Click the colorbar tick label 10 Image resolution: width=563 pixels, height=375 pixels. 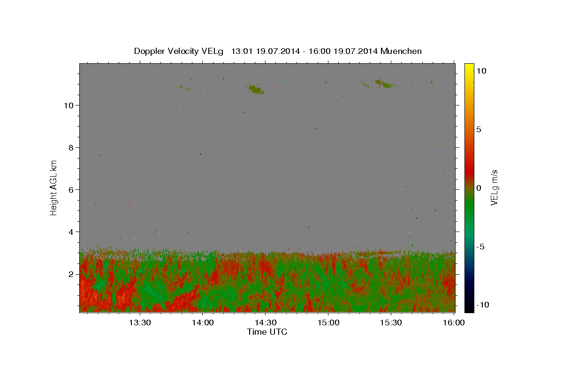click(482, 70)
